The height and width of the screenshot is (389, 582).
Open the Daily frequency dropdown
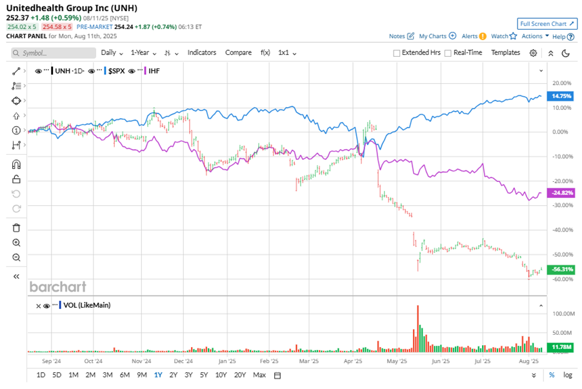point(112,53)
